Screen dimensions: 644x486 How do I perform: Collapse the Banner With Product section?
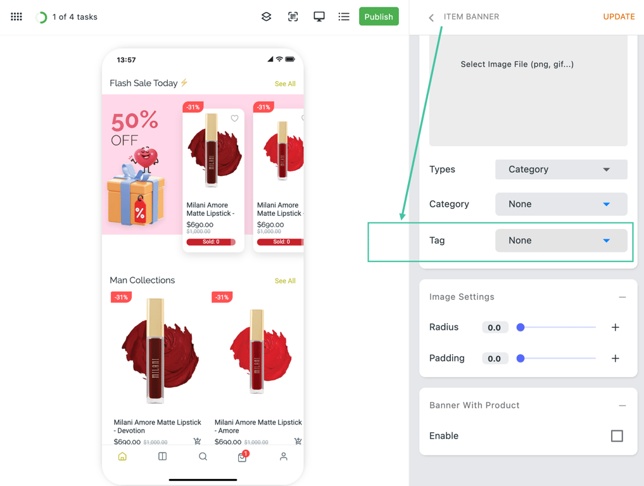pos(622,406)
